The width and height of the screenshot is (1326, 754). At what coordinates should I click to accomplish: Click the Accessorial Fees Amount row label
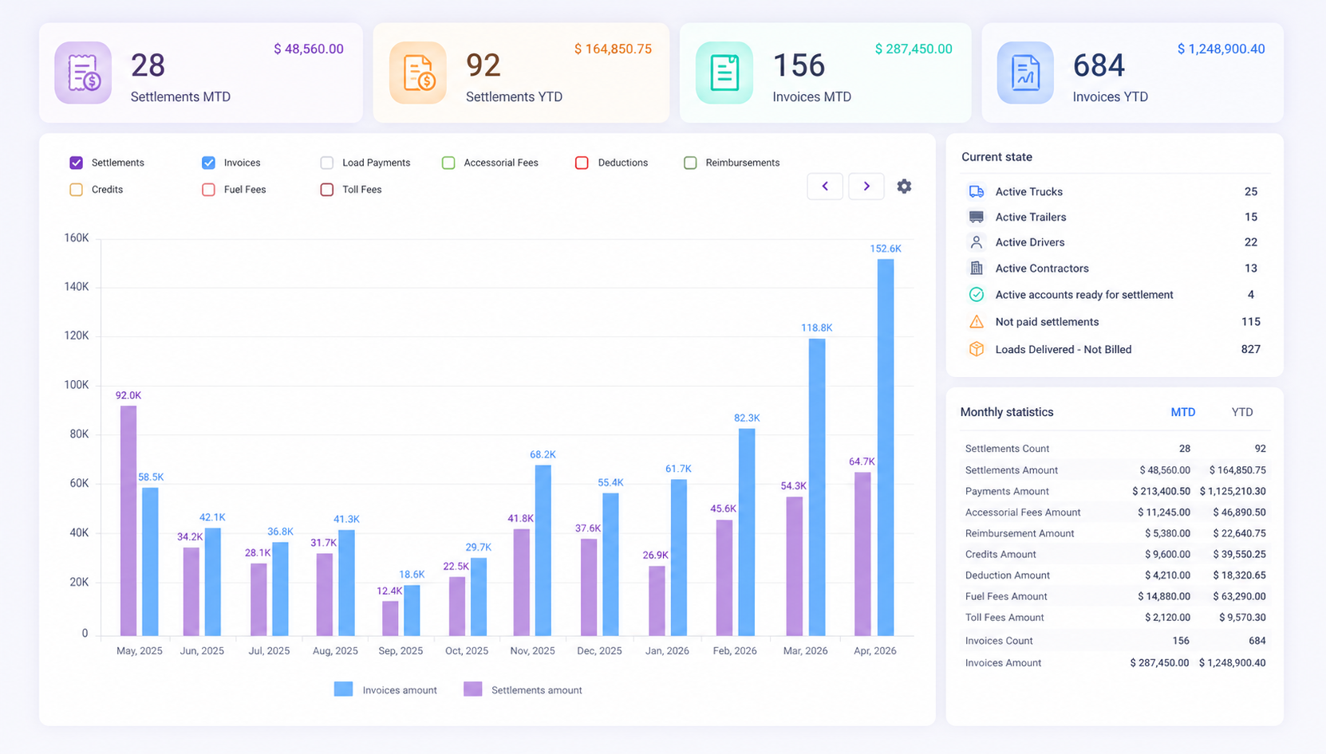point(1023,512)
